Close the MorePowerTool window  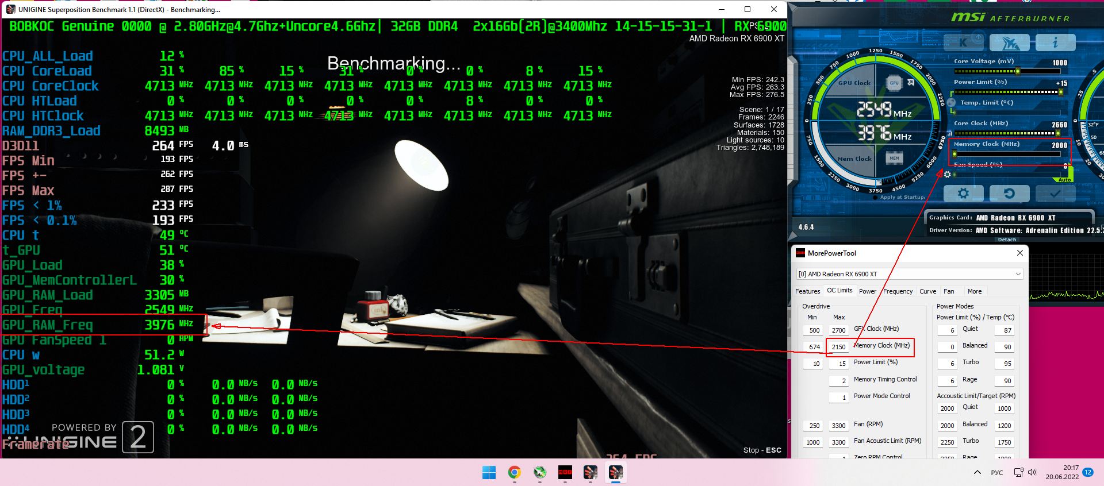(1020, 253)
